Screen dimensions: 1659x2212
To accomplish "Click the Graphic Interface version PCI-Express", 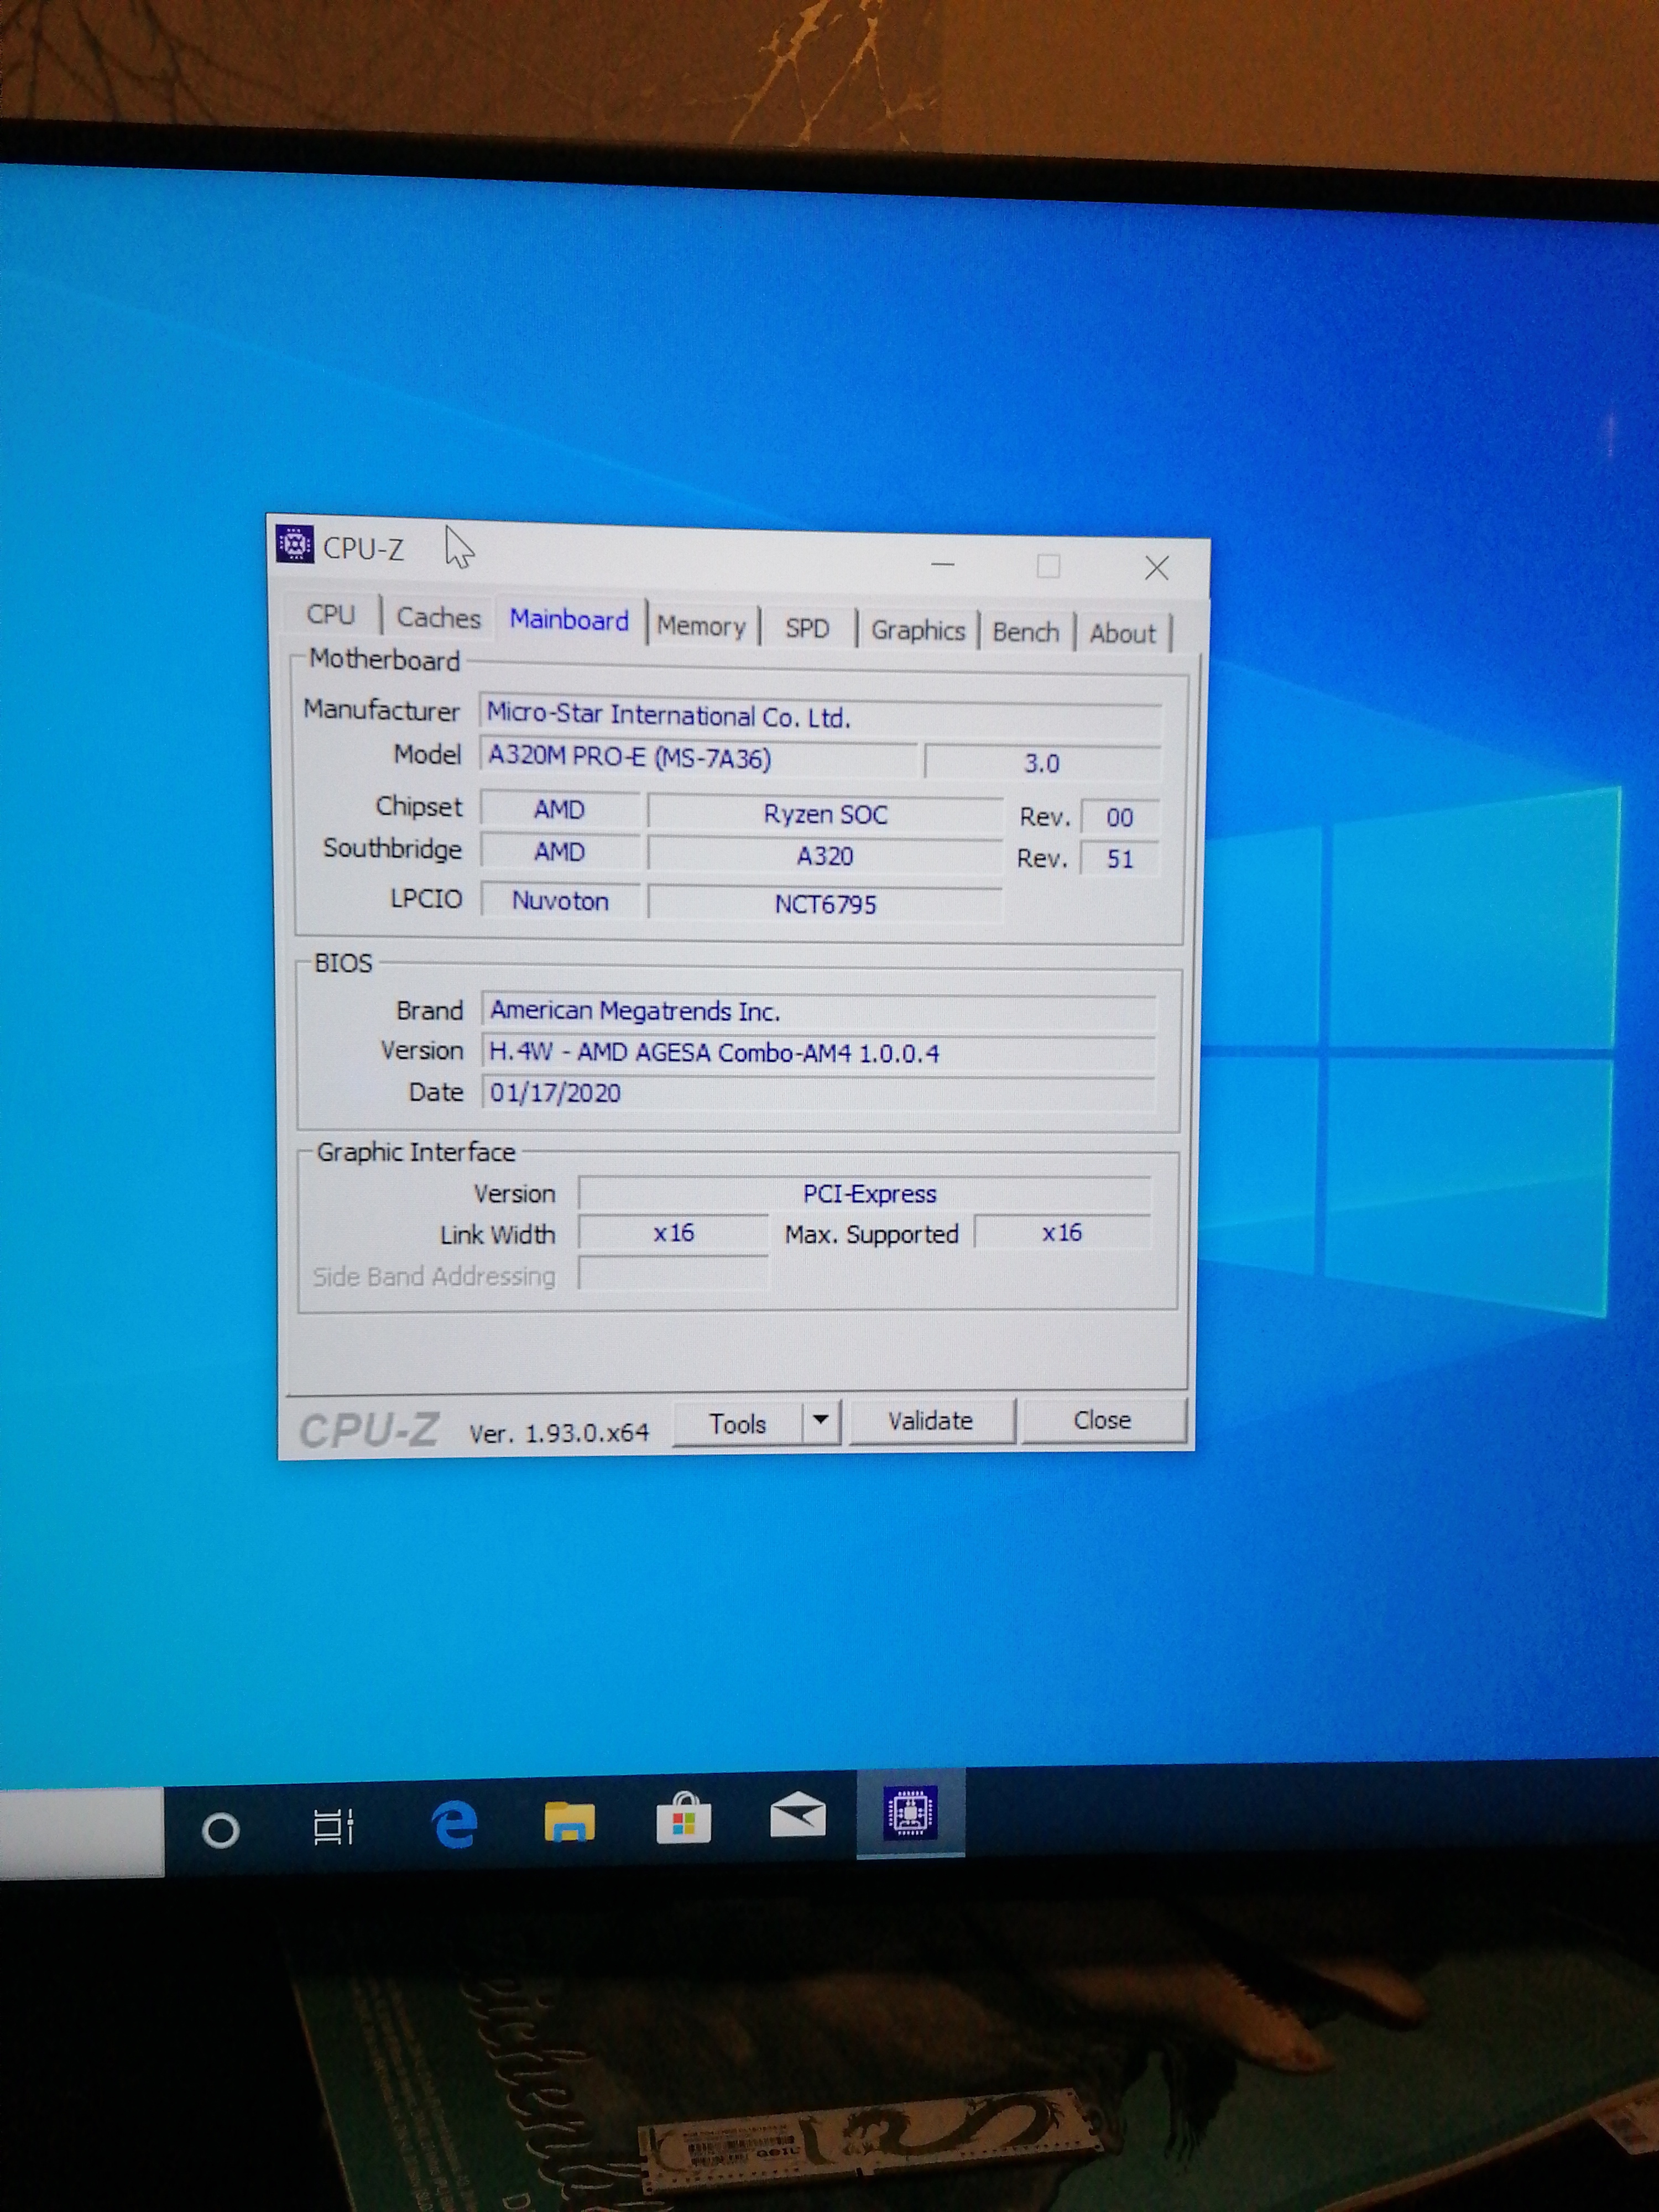I will [x=866, y=1193].
